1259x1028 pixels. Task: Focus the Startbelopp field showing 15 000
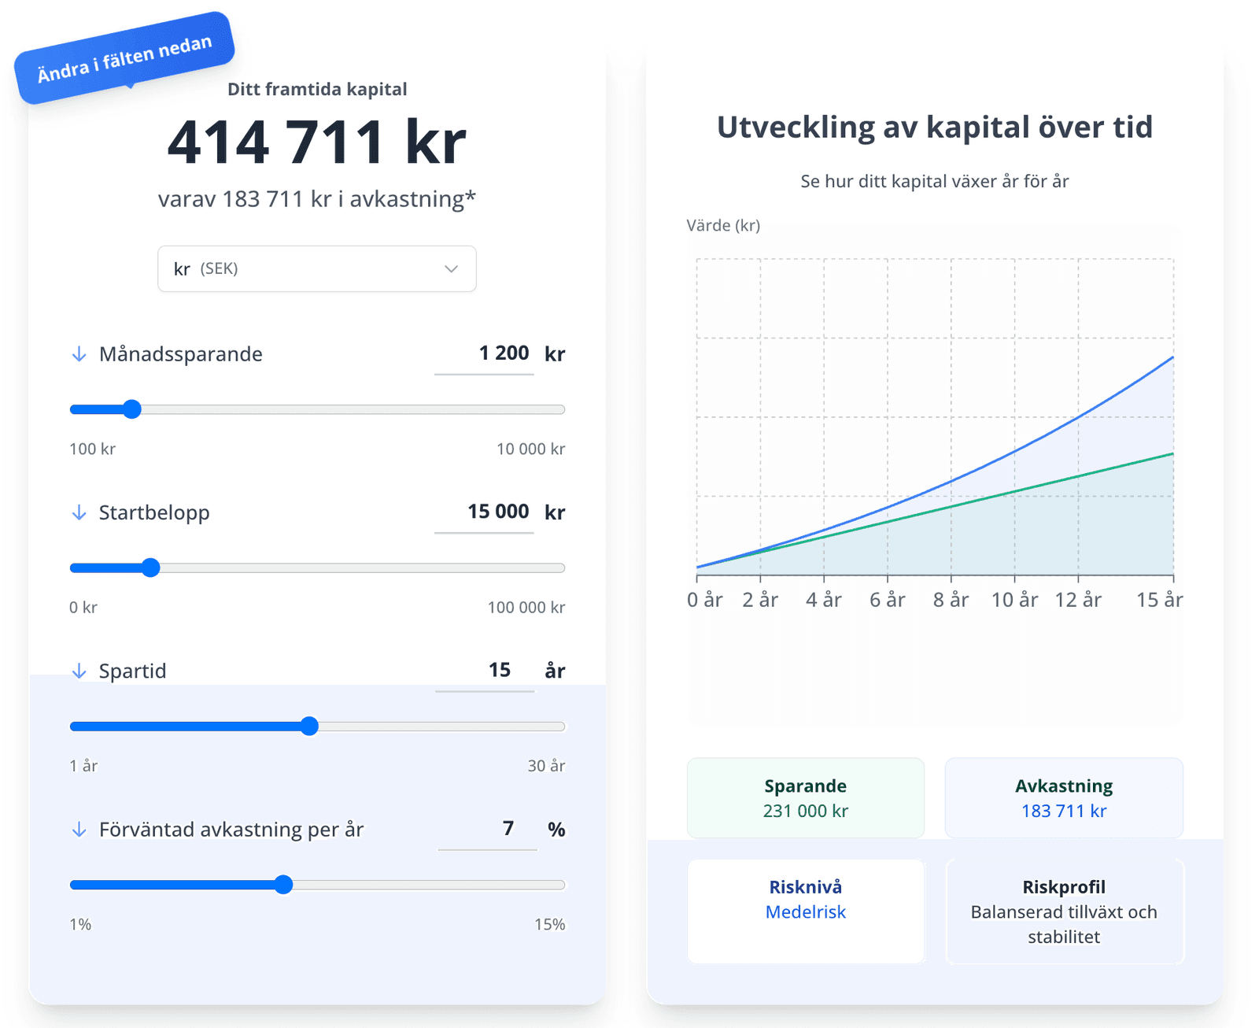pyautogui.click(x=485, y=512)
